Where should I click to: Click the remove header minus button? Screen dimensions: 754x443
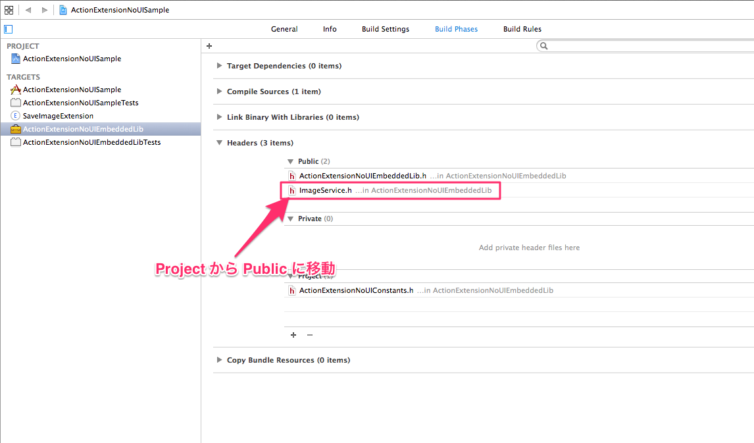(x=309, y=335)
